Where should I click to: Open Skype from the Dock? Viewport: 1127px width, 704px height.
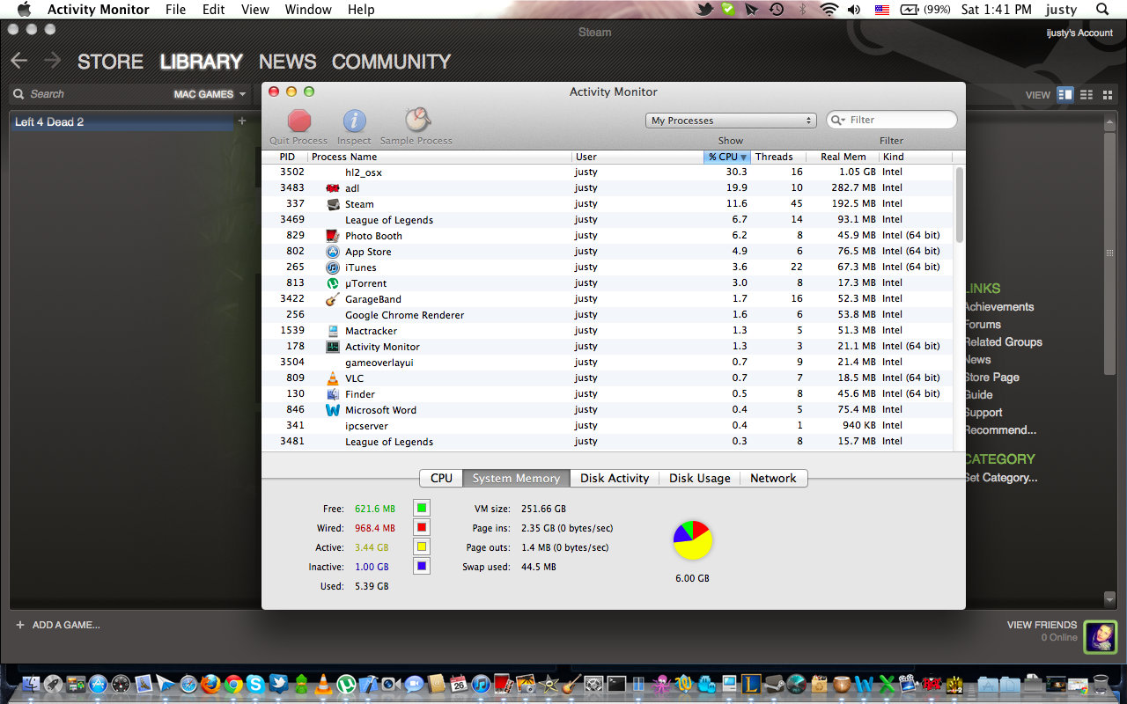click(256, 684)
